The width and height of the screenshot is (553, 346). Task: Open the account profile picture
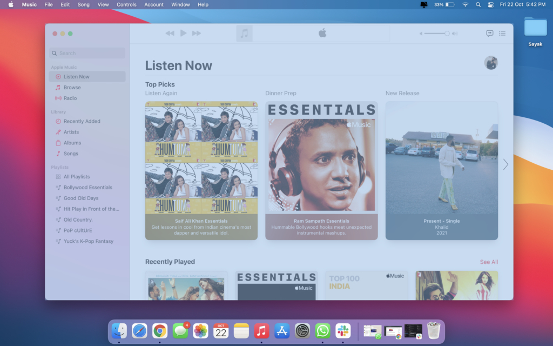click(490, 63)
